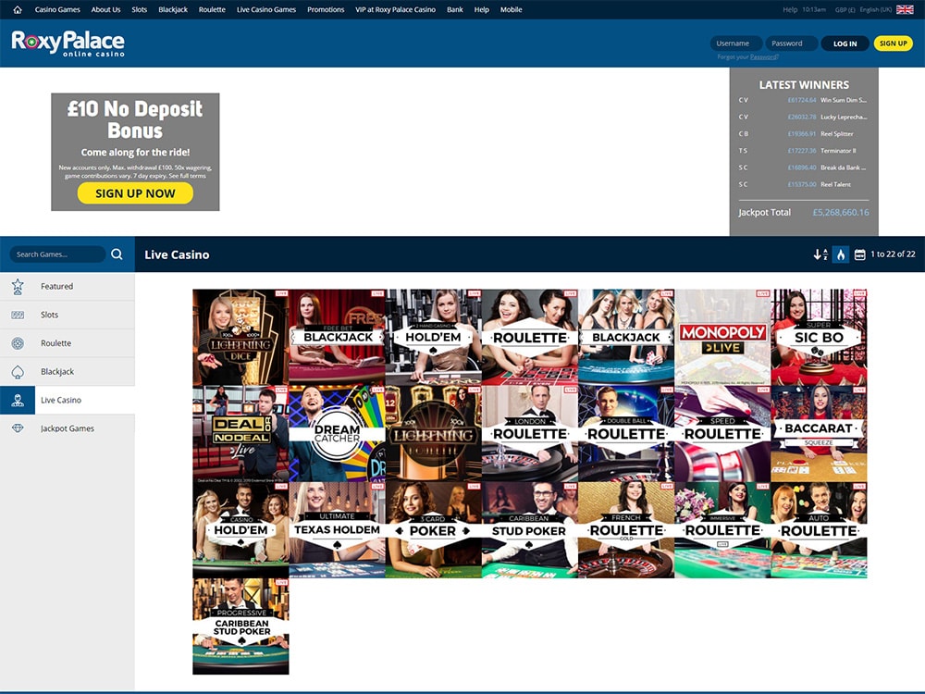Sort games by popularity flame icon
The width and height of the screenshot is (925, 694).
click(x=841, y=254)
